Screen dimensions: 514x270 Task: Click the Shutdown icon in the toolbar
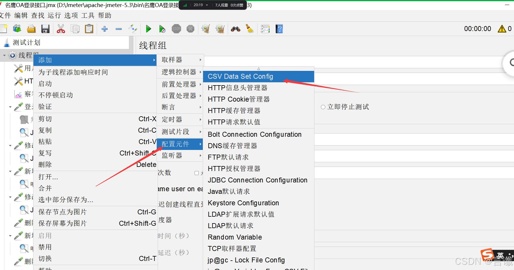190,29
